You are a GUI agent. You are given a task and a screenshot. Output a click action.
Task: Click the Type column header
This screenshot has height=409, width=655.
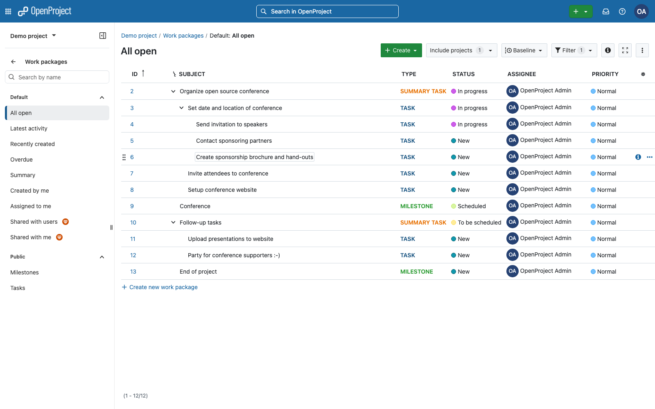[x=409, y=74]
